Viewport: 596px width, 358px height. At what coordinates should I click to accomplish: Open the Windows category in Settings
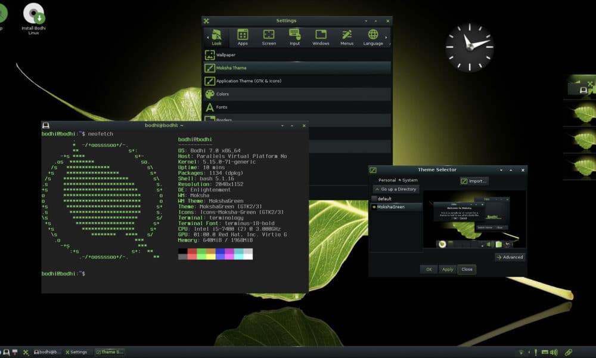321,37
